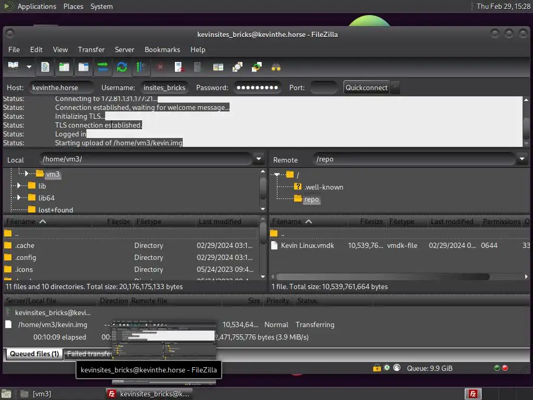Open the Quickconnect history dropdown
This screenshot has width=533, height=400.
click(395, 87)
